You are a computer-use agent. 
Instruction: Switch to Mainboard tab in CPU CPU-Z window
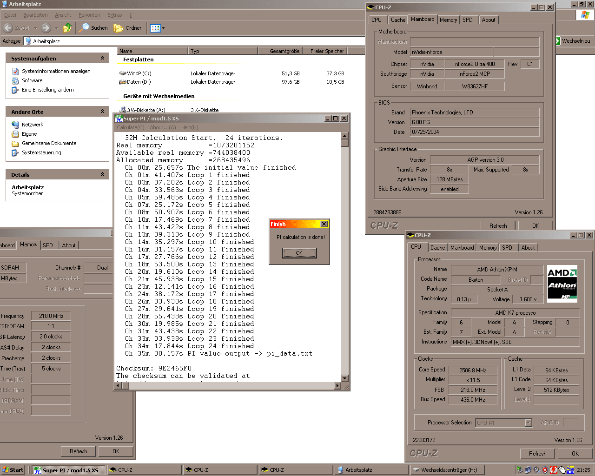462,248
